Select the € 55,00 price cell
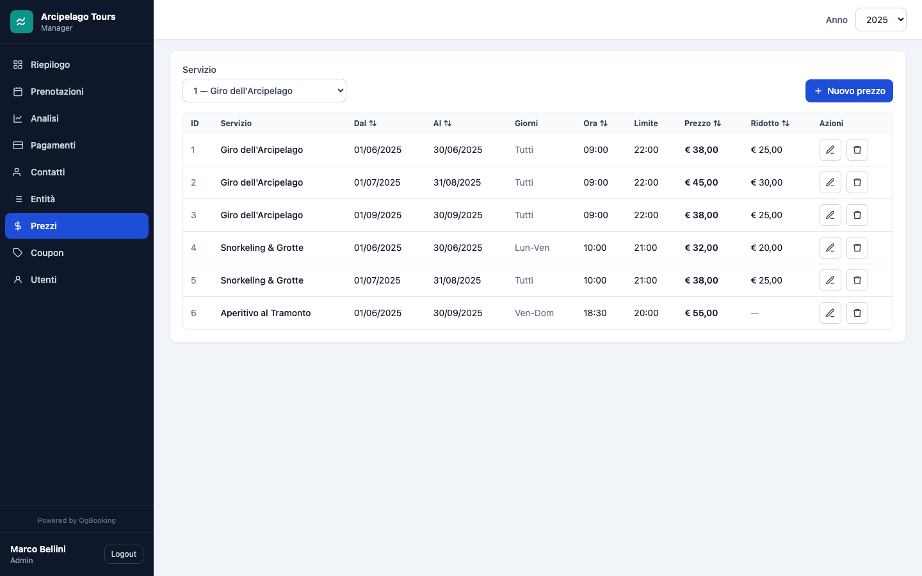 [x=701, y=313]
